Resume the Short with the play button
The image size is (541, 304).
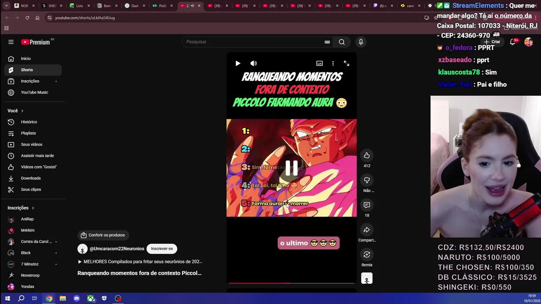pos(238,63)
